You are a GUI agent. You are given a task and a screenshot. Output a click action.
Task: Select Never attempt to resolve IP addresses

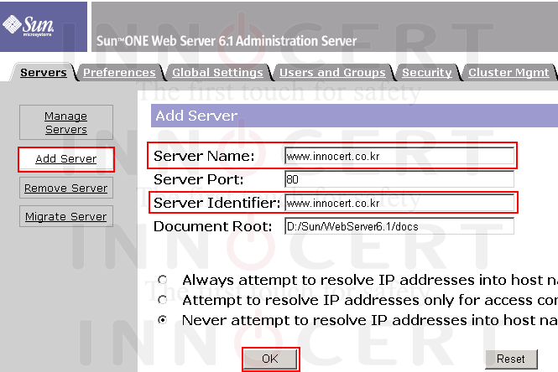pyautogui.click(x=163, y=320)
